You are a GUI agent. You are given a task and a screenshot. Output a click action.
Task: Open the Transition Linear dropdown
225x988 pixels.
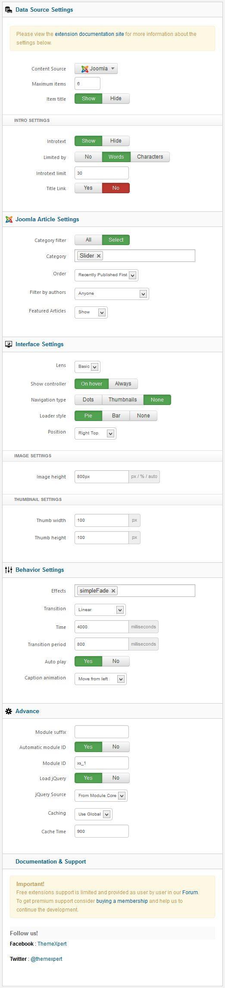tap(100, 610)
